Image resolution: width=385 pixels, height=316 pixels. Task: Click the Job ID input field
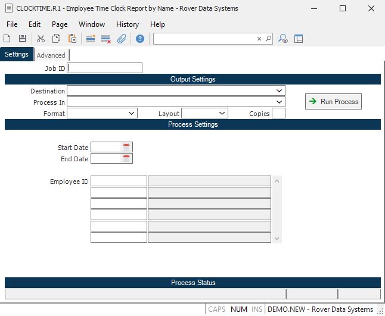tap(105, 68)
